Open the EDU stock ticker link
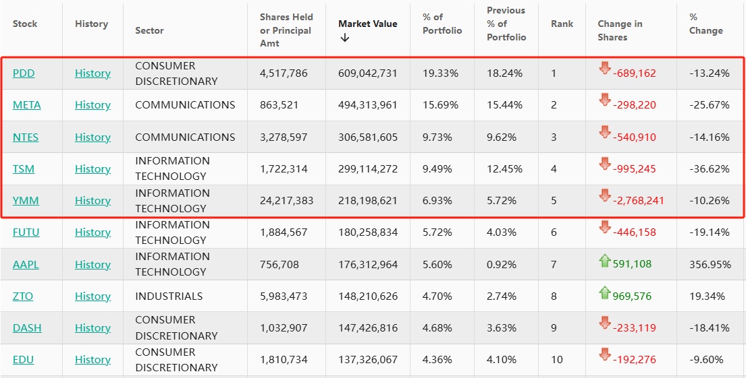Image resolution: width=746 pixels, height=378 pixels. [x=23, y=360]
